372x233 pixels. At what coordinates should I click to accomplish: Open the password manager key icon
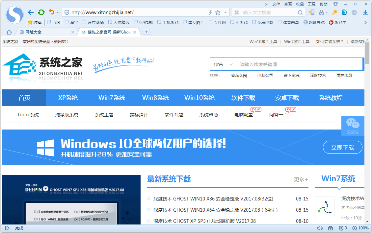pos(335,12)
